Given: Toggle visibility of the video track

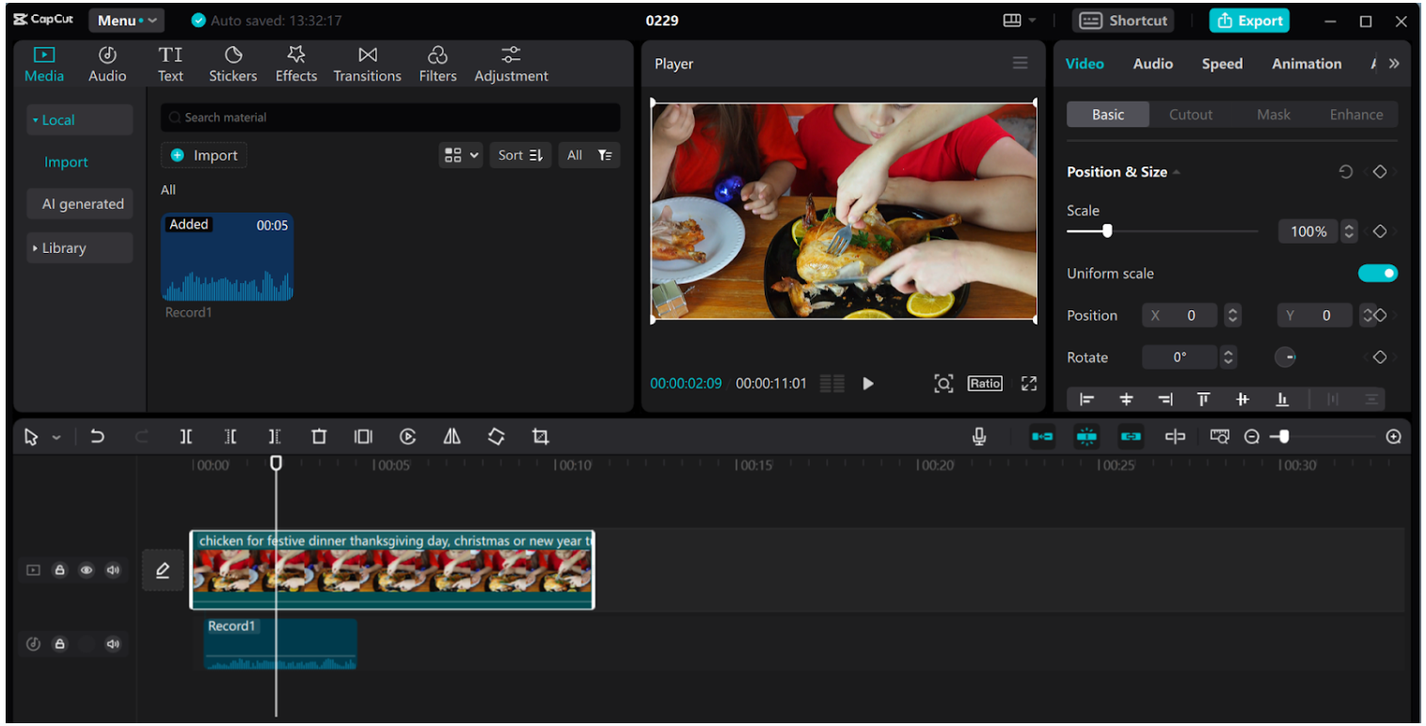Looking at the screenshot, I should [x=87, y=570].
